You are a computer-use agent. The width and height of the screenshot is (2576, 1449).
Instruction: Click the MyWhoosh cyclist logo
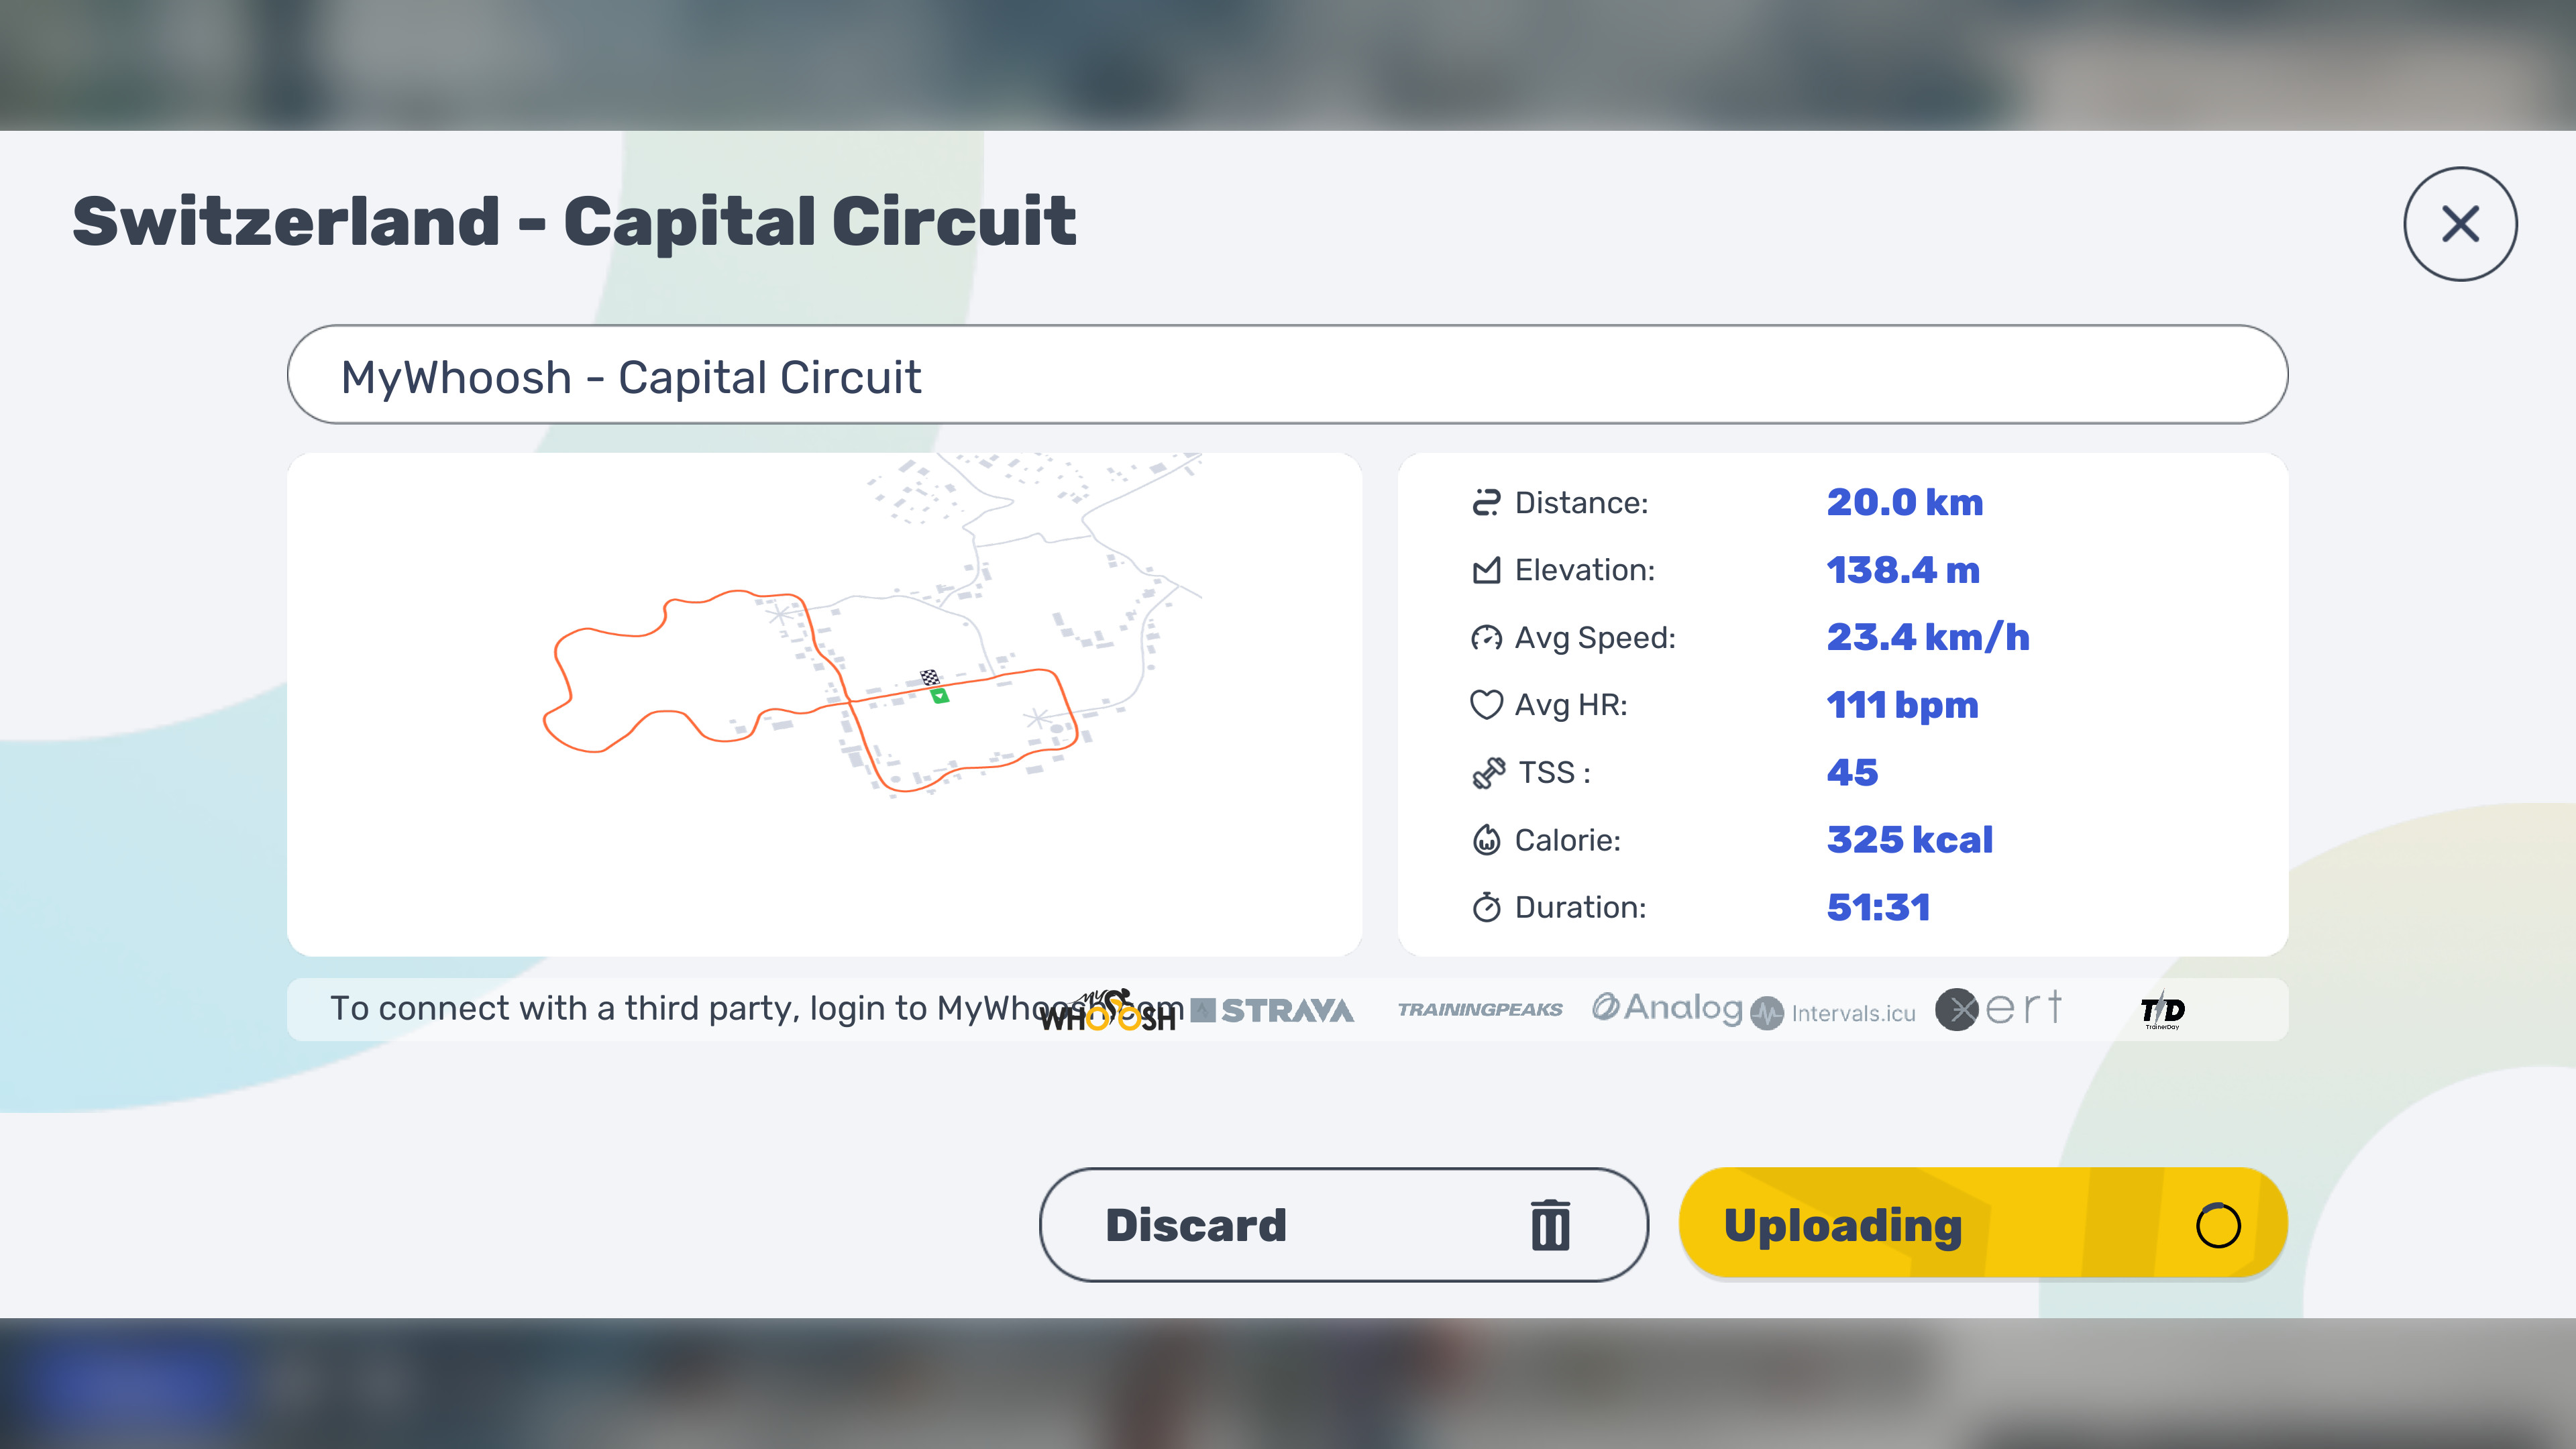click(1108, 1011)
